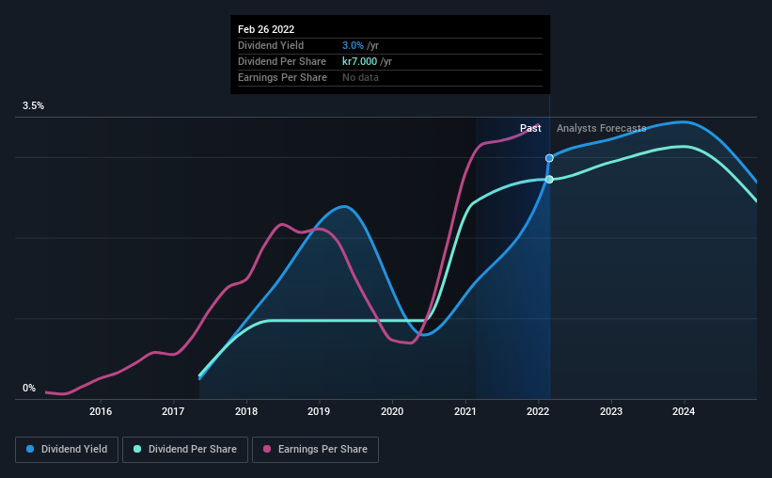Click the Feb 26 2022 tooltip date
The height and width of the screenshot is (478, 772).
[266, 29]
